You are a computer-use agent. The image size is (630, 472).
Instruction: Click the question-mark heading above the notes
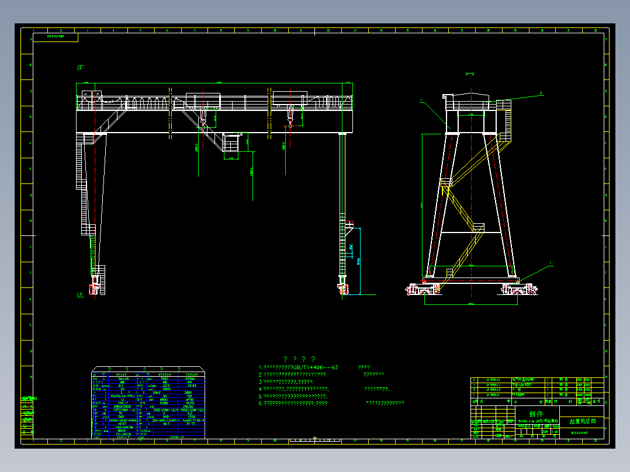coord(299,359)
